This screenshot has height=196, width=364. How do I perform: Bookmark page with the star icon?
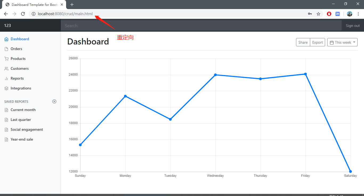click(318, 14)
